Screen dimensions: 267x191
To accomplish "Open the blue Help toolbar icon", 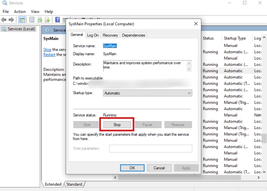I will [58, 20].
